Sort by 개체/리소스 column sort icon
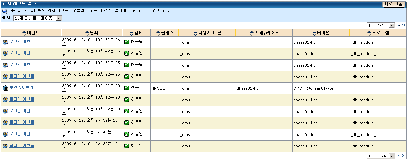 click(252, 33)
